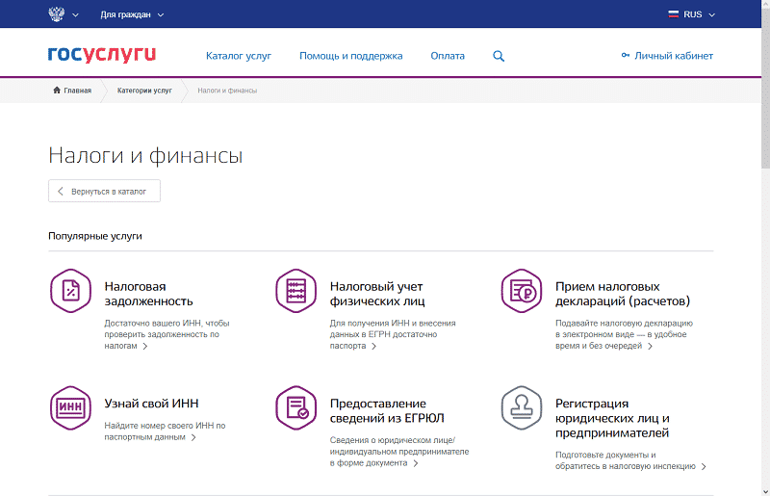The image size is (770, 496).
Task: Open 'Предоставление сведений из ЕГРЮЛ' heading
Action: [387, 410]
